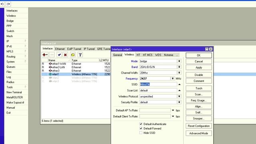Click the ether1-WAN interface icon
This screenshot has height=144, width=256.
pos(50,64)
